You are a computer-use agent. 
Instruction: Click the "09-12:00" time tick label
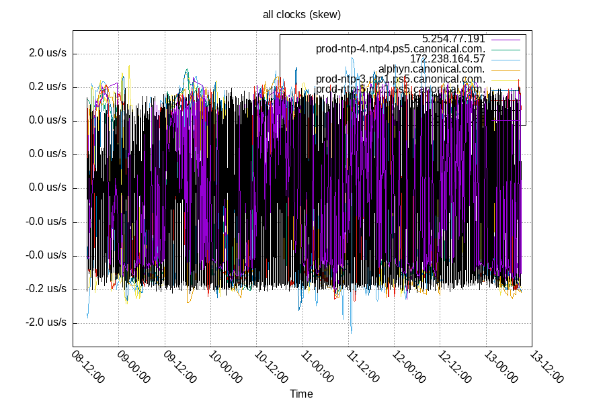coord(180,367)
